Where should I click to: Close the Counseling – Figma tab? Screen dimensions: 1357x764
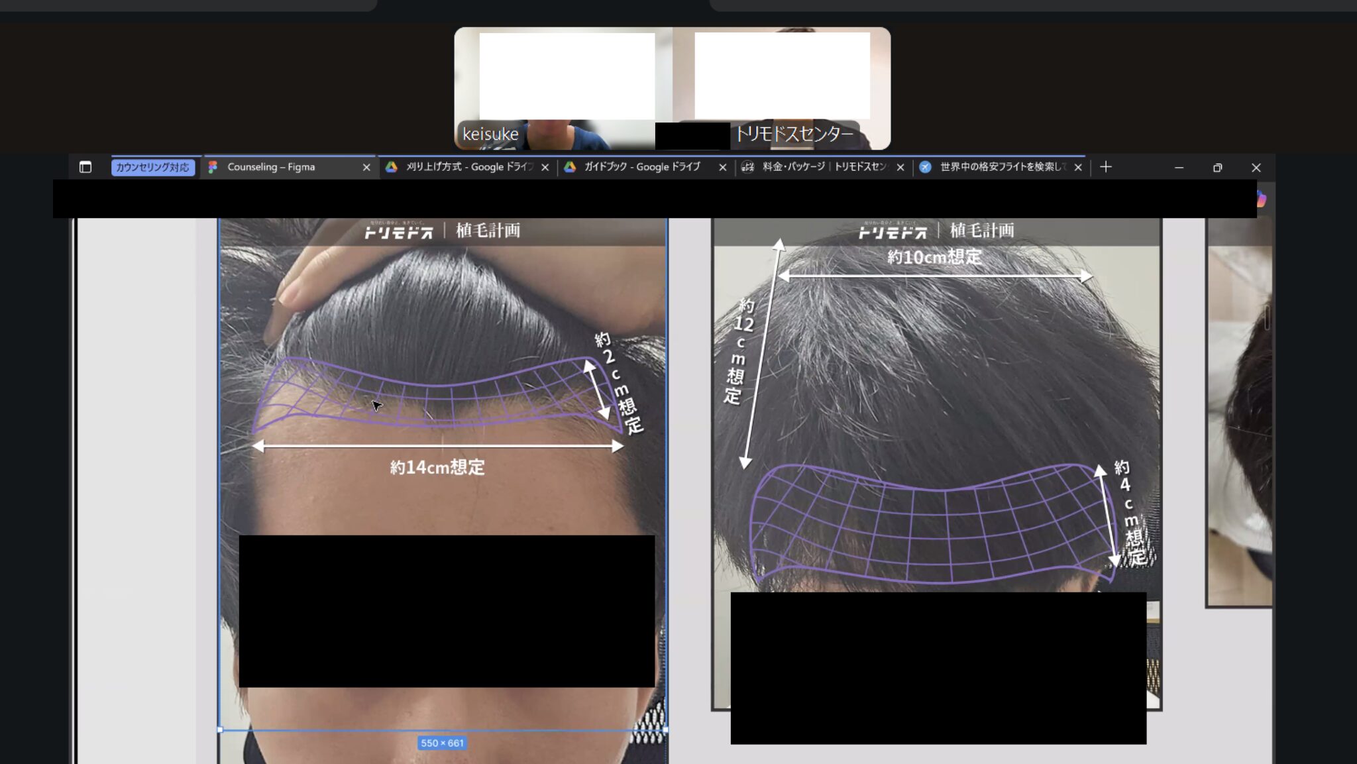click(x=366, y=168)
